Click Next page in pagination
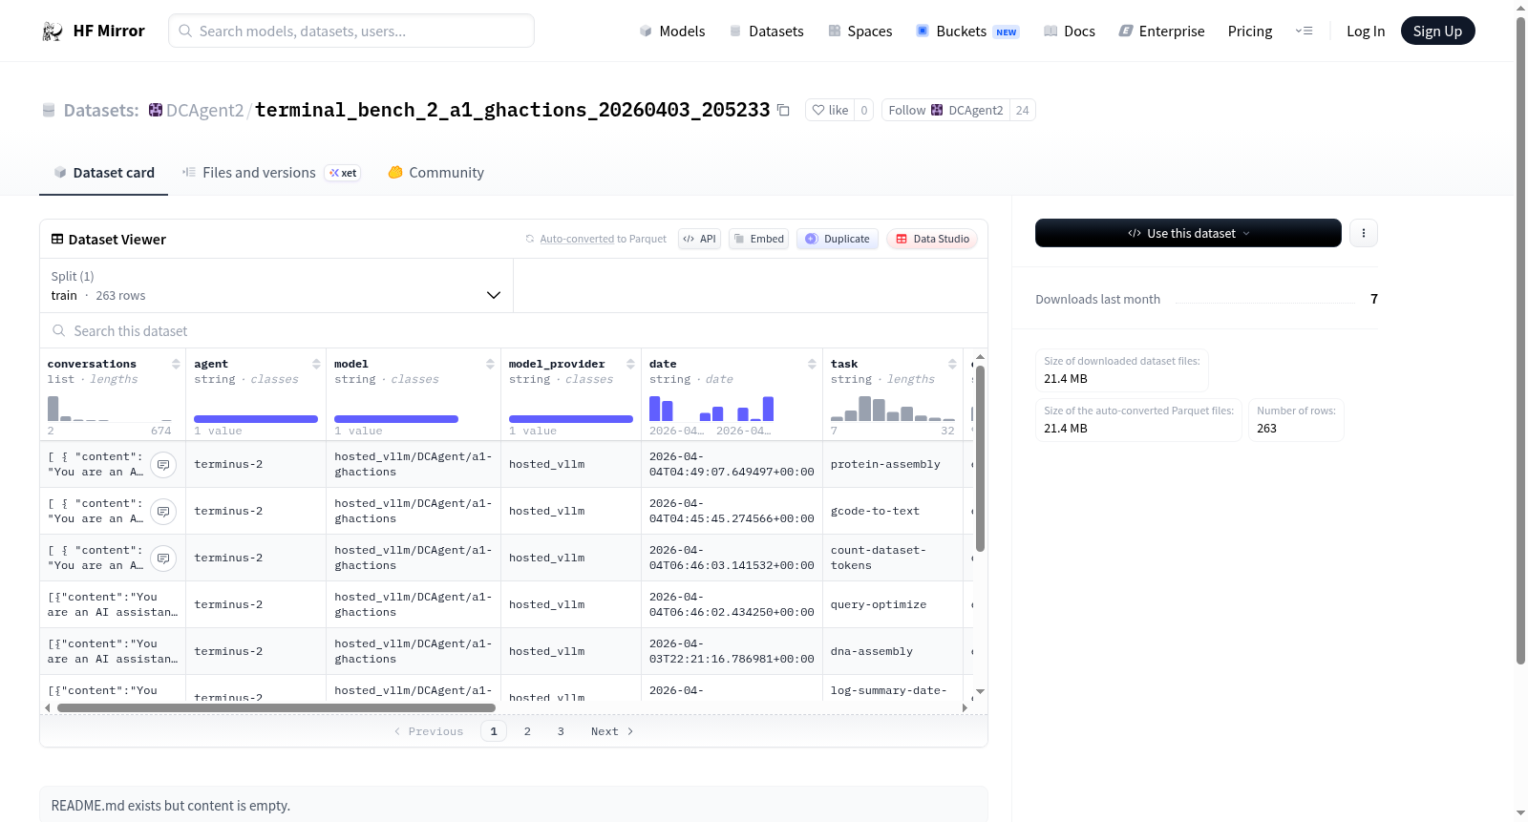The image size is (1528, 822). click(x=612, y=731)
